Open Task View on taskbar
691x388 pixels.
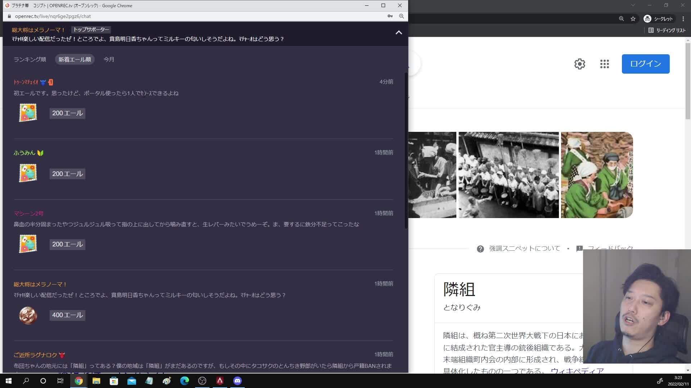[x=60, y=381]
